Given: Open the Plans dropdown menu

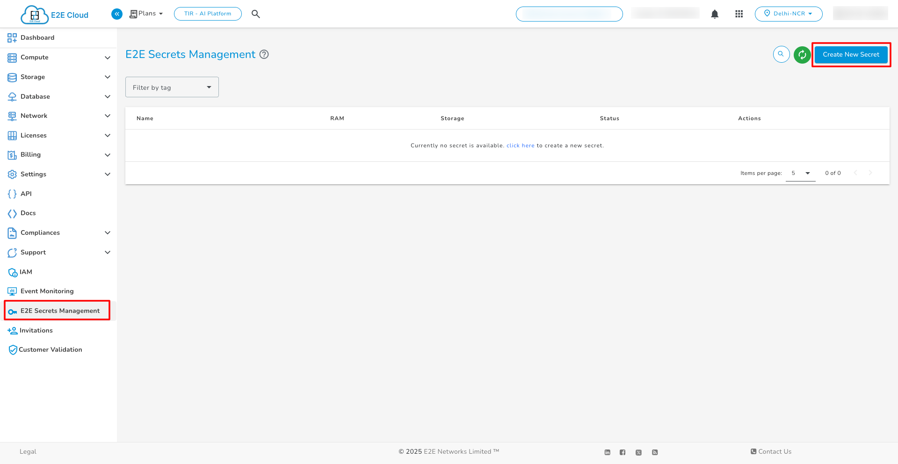Looking at the screenshot, I should tap(146, 14).
